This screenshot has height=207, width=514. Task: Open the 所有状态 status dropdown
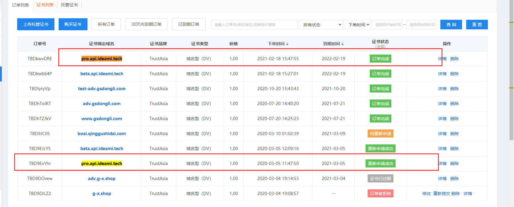321,25
